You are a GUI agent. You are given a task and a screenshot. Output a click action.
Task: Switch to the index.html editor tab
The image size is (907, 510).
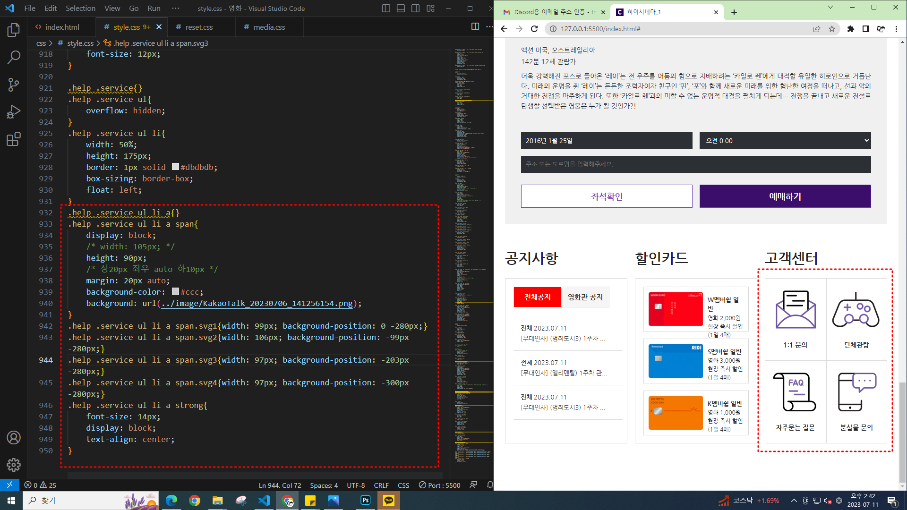click(62, 27)
